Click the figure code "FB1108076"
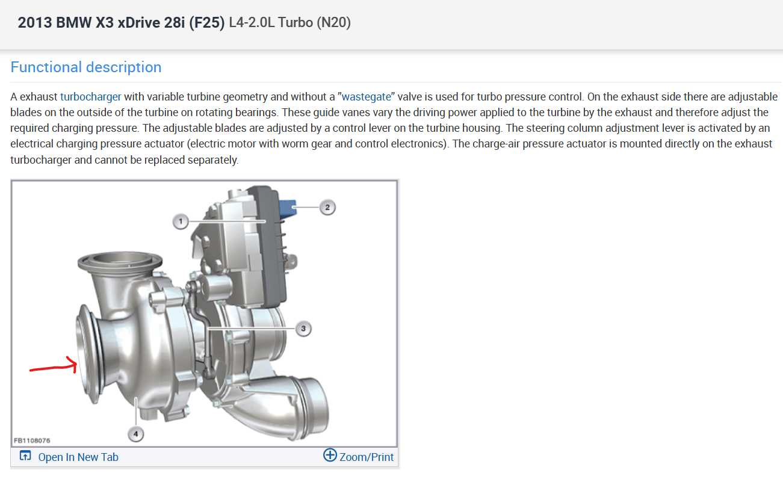 pos(32,441)
